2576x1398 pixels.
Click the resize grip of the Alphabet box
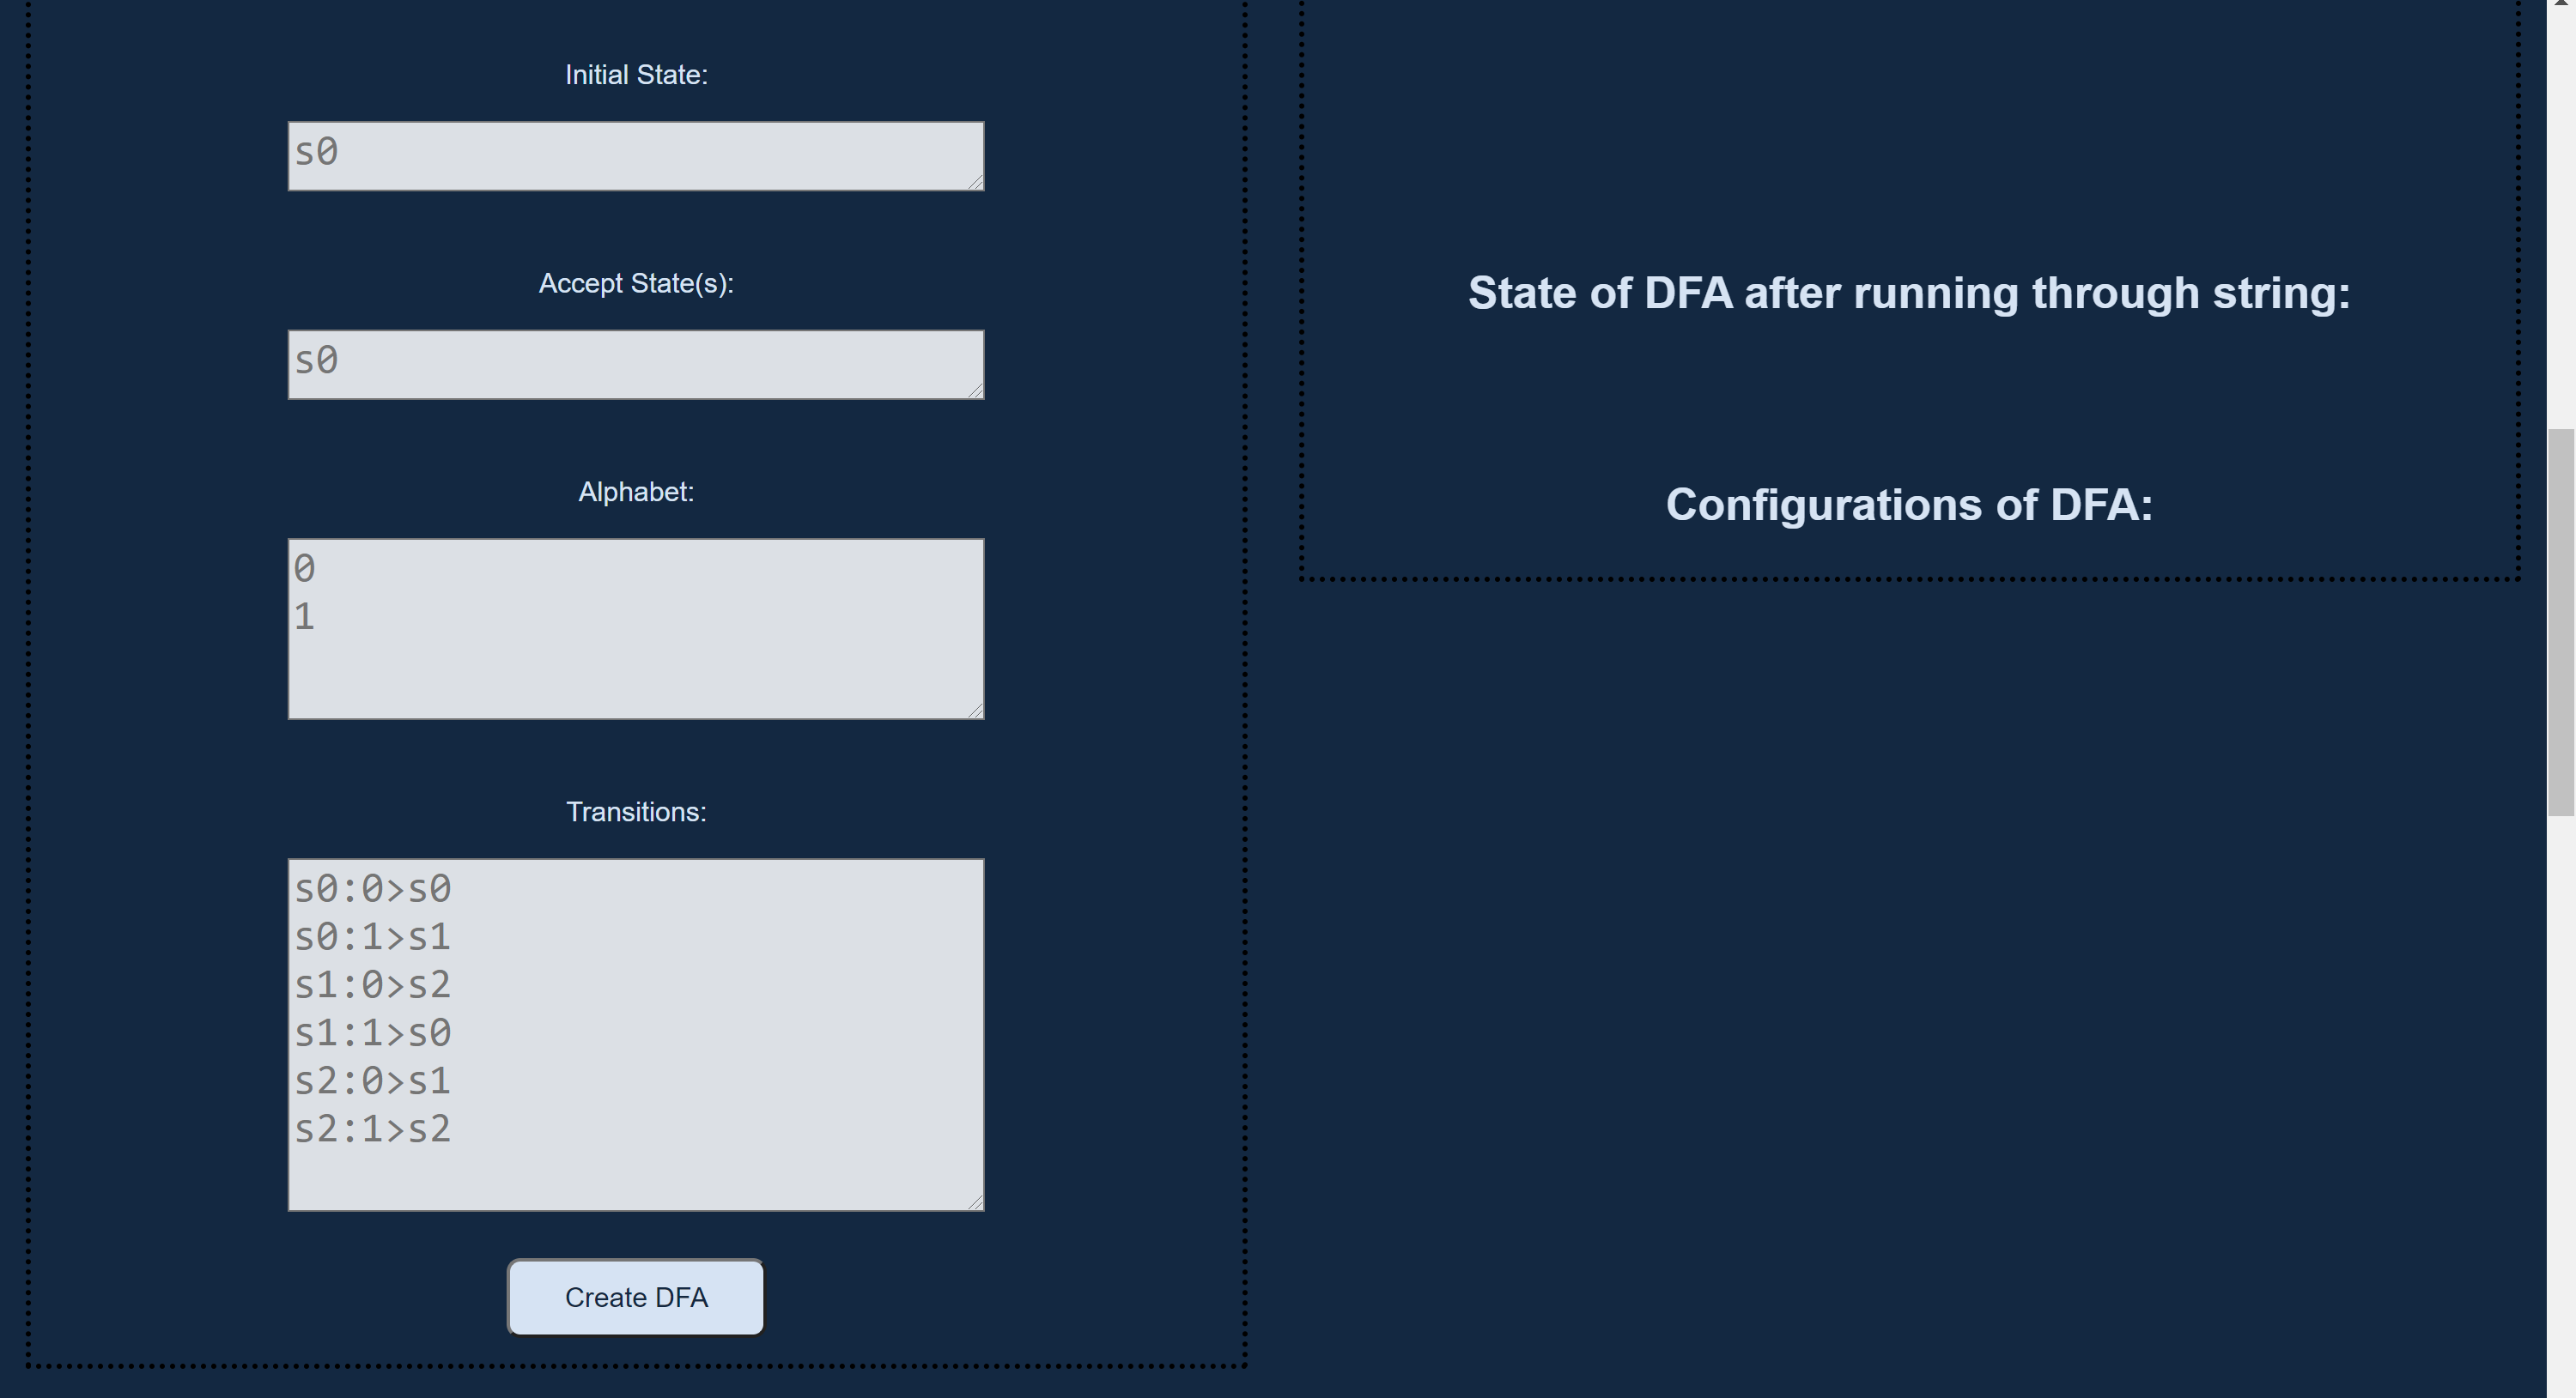pos(975,710)
